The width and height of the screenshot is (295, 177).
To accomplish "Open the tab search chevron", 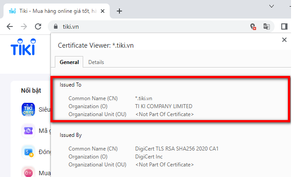I will point(272,6).
